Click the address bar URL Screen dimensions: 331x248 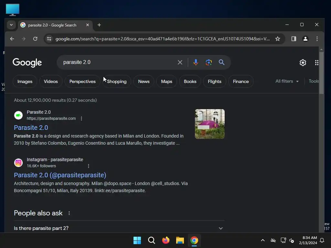(x=163, y=39)
